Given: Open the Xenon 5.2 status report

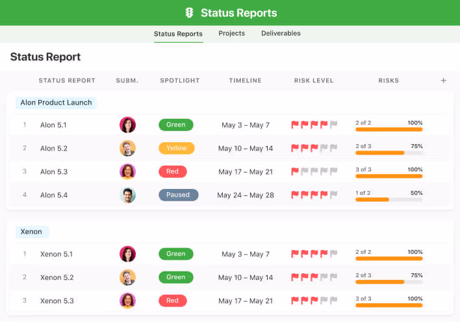Looking at the screenshot, I should [x=57, y=277].
